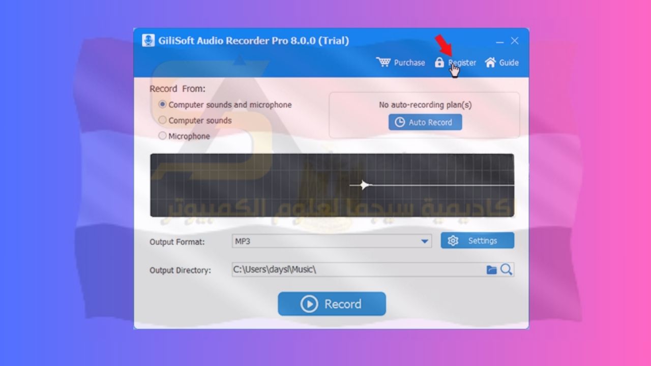651x366 pixels.
Task: Click 'No auto-recording plan(s)' text
Action: click(x=425, y=105)
